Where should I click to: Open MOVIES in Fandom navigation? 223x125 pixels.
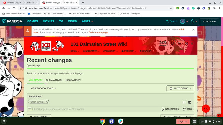[48, 21]
